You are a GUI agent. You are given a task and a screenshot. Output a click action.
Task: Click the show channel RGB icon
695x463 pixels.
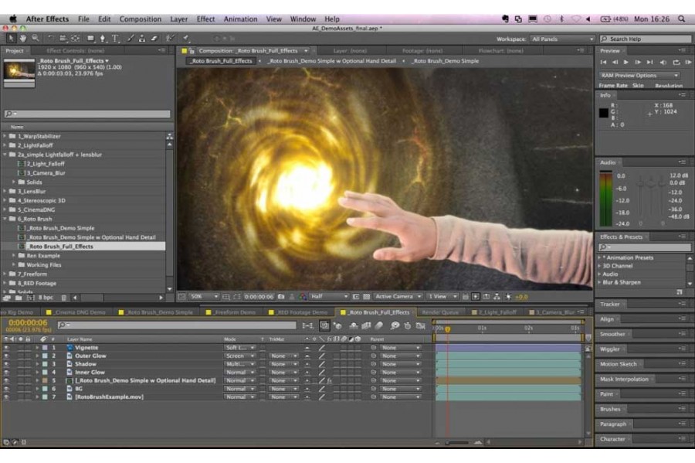(303, 297)
